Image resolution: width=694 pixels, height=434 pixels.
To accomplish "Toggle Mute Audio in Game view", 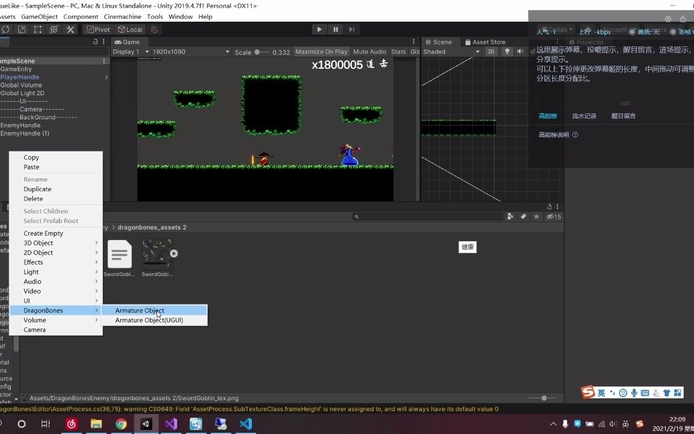I will 369,51.
